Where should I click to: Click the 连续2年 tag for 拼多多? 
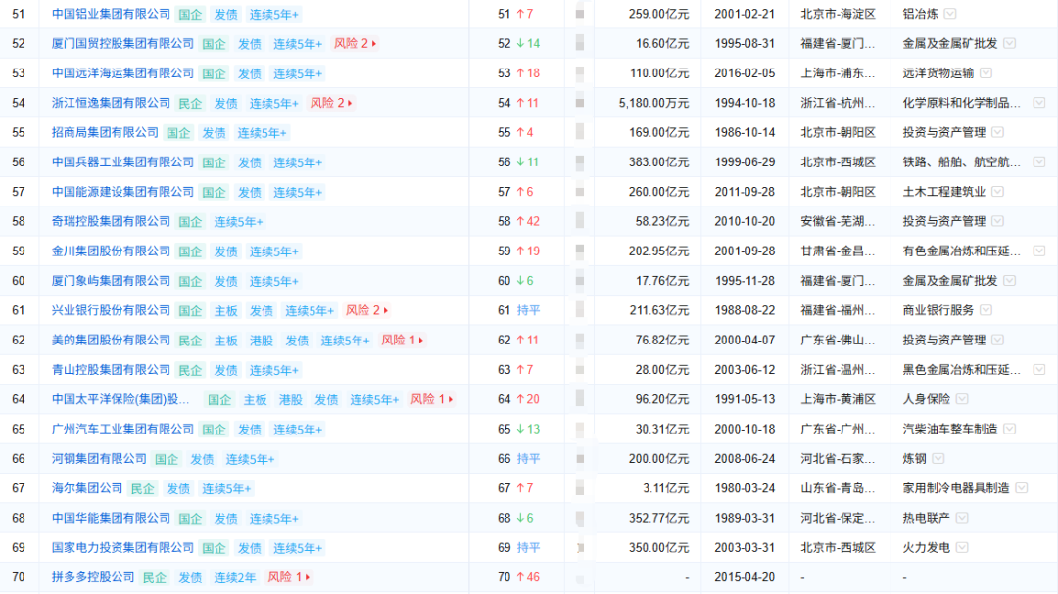click(x=235, y=577)
